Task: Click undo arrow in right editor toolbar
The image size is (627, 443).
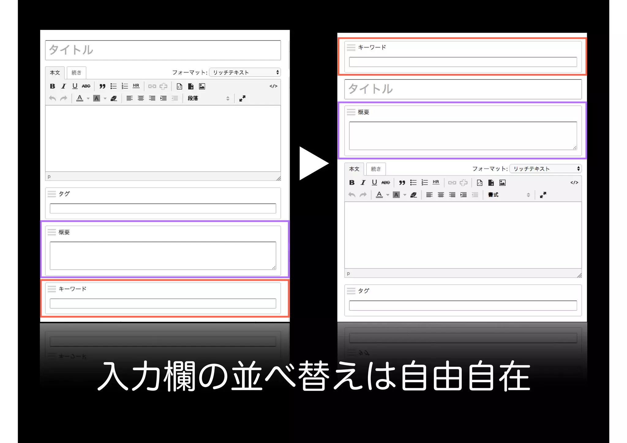Action: point(352,195)
